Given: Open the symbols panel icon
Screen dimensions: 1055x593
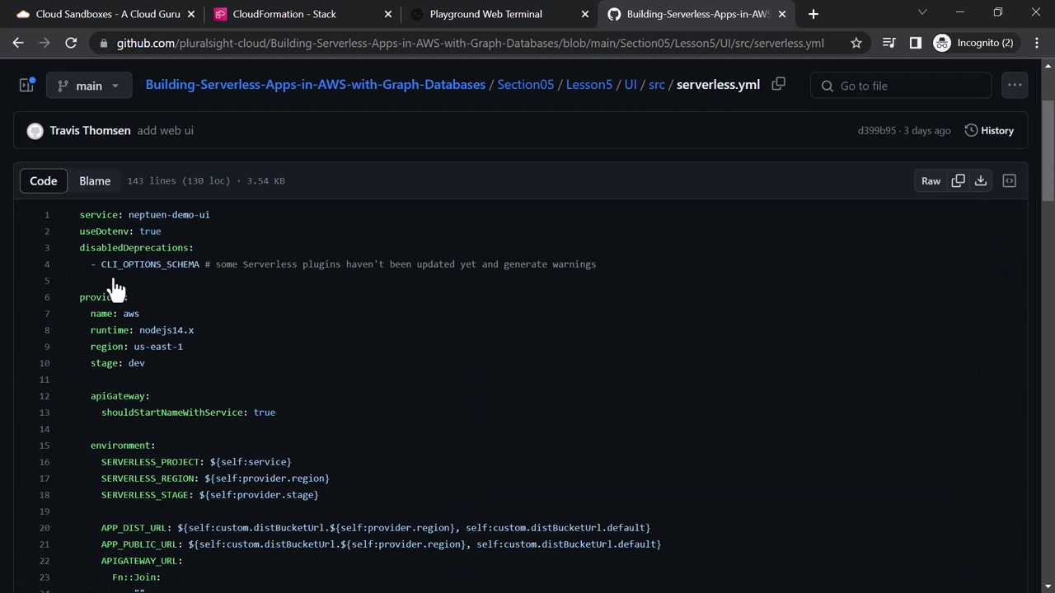Looking at the screenshot, I should point(1009,180).
